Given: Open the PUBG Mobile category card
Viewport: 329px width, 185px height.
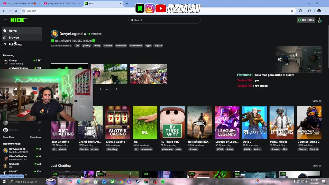Looking at the screenshot, I should point(282,123).
